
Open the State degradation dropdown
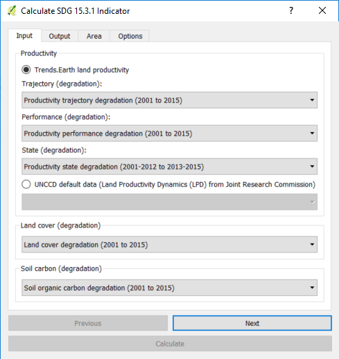coord(169,167)
